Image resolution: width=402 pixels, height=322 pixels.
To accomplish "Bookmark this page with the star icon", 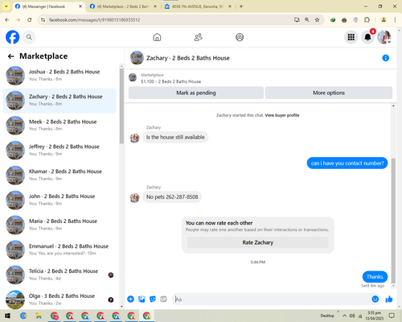I will tap(318, 20).
